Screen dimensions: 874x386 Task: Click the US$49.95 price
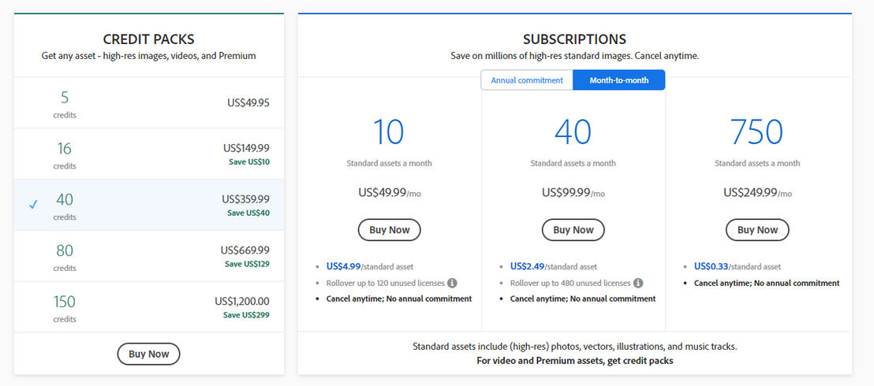click(x=248, y=102)
